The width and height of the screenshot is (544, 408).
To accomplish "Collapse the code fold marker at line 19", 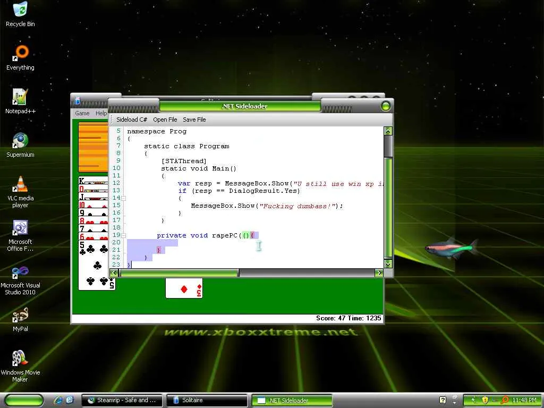I will tap(123, 235).
